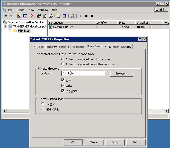Click the IIS Manager title bar icon

(x=4, y=4)
